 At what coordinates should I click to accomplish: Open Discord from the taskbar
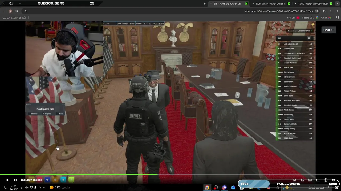(225, 188)
